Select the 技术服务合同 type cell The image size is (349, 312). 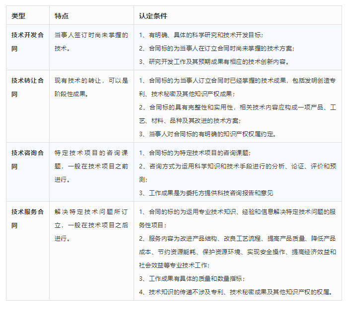point(27,218)
